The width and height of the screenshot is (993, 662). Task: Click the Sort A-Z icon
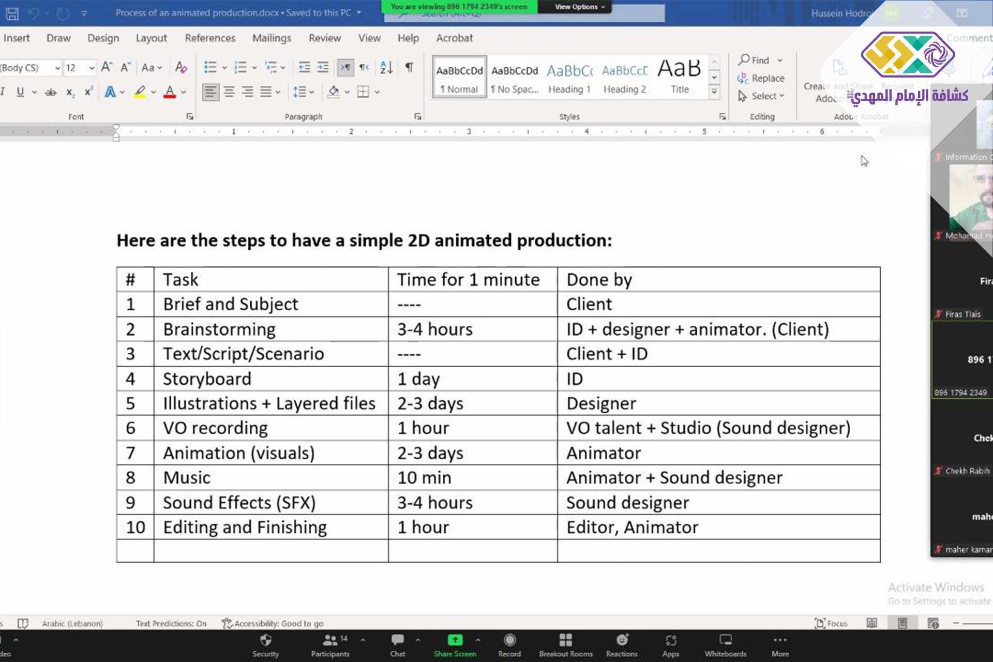coord(386,67)
